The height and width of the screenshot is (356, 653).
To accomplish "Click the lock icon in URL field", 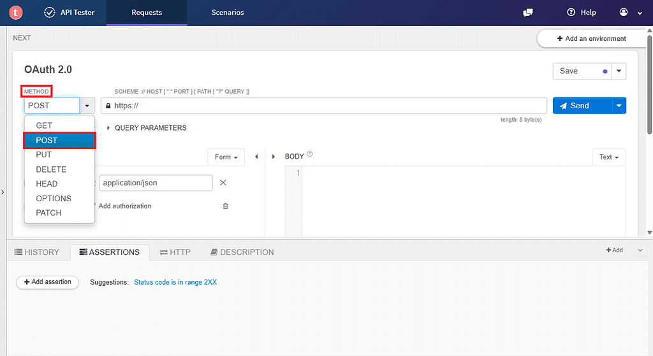I will click(x=108, y=106).
